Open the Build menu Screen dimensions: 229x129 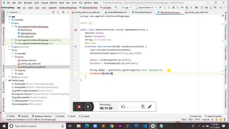(62, 3)
